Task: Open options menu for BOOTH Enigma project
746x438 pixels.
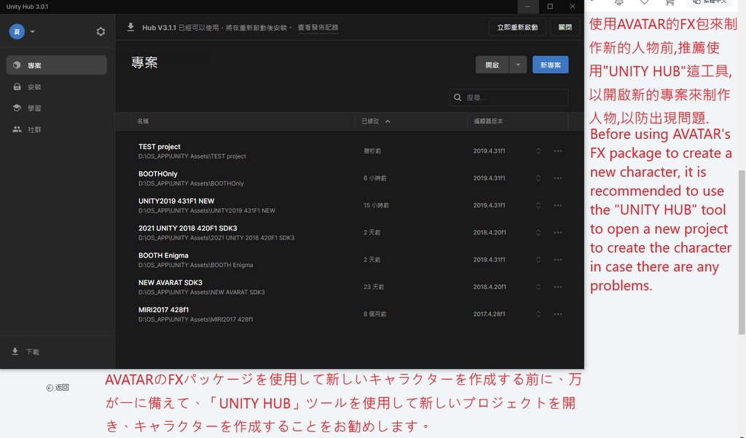Action: (558, 259)
